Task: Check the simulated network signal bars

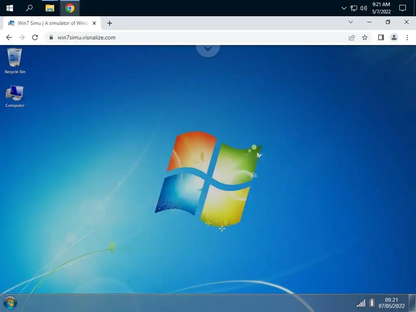Action: coord(361,303)
